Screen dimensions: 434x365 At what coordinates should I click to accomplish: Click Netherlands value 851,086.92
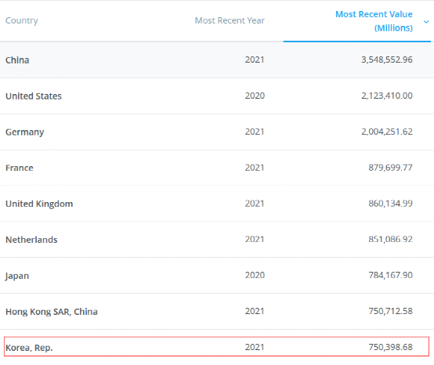[x=390, y=240]
